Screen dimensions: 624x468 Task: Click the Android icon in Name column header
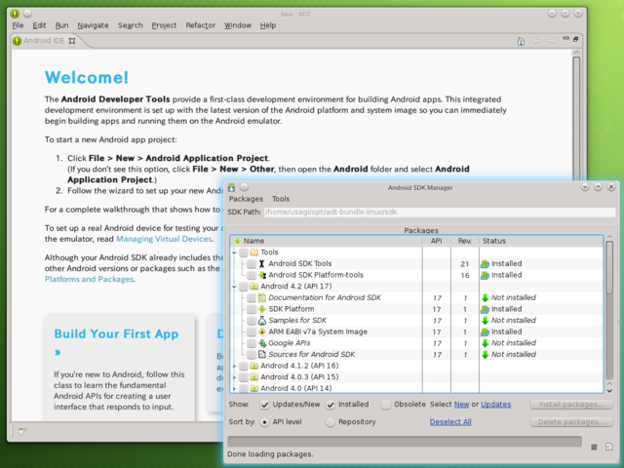click(x=238, y=241)
